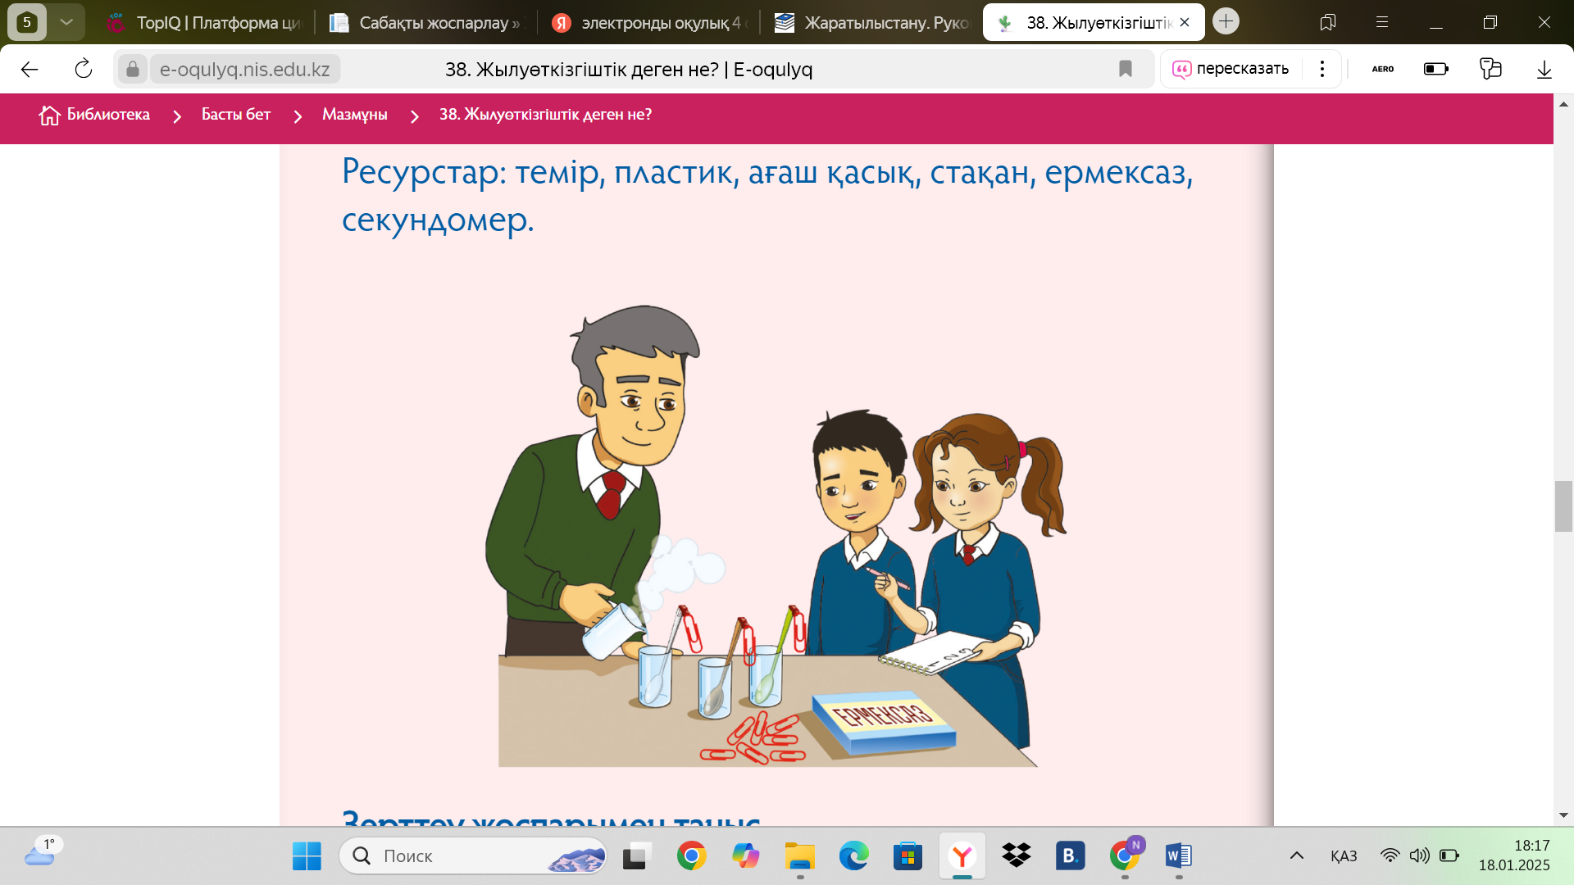Switch to the Сабақты жоспарлау tab
The image size is (1574, 885).
pyautogui.click(x=426, y=23)
